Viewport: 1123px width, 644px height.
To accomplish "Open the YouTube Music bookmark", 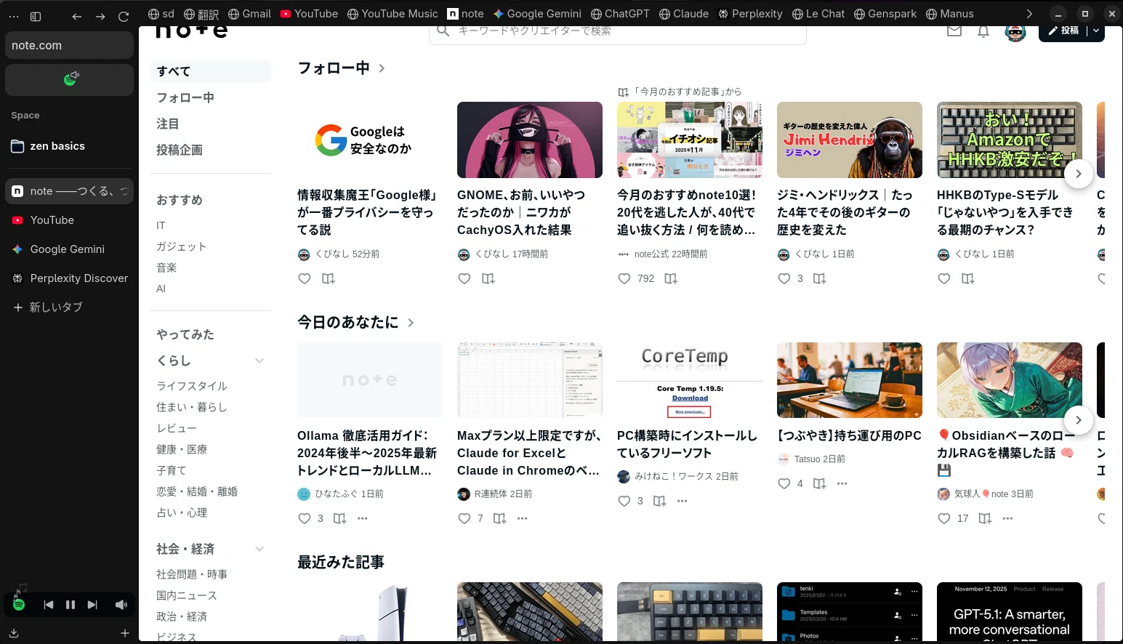I will (x=393, y=14).
